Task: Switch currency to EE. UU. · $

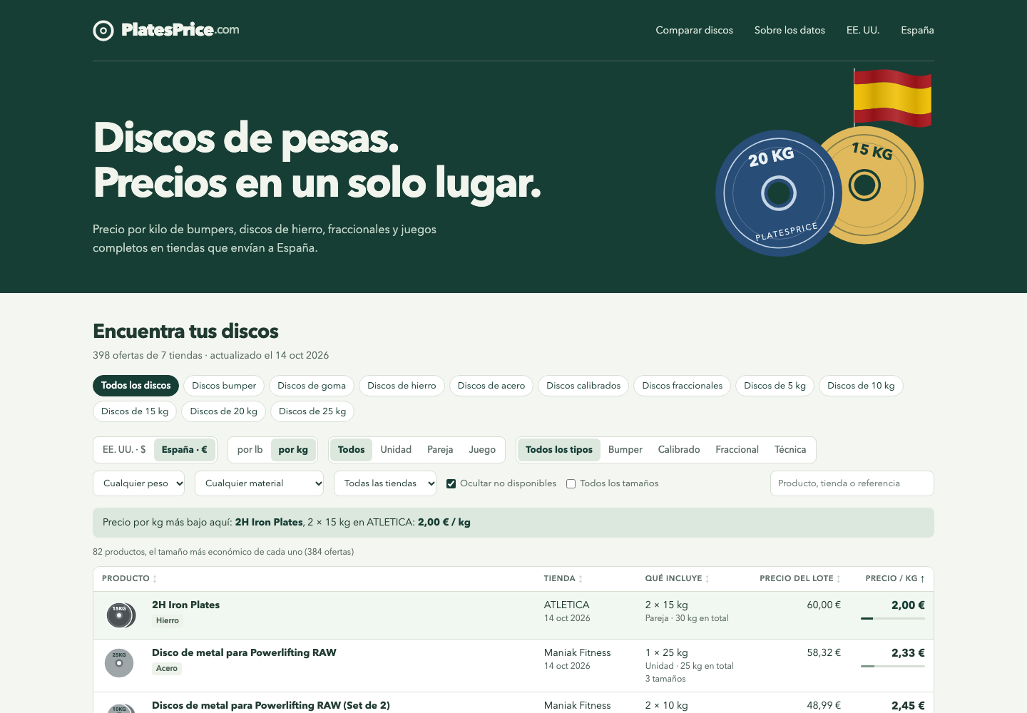Action: [124, 450]
